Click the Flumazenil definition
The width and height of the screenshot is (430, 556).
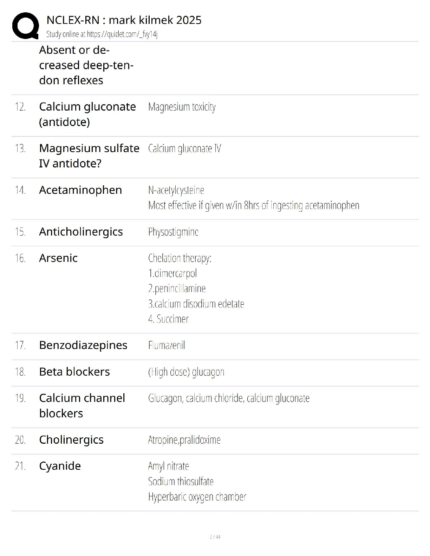167,345
